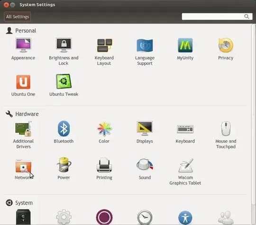This screenshot has width=256, height=225.
Task: Open the Bluetooth settings
Action: click(x=64, y=132)
